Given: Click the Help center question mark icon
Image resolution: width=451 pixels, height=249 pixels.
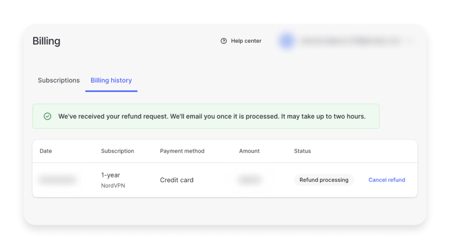Looking at the screenshot, I should click(x=224, y=41).
